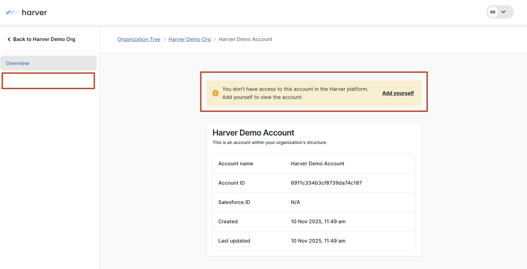Click the Salesforce ID N/A value

[295, 202]
